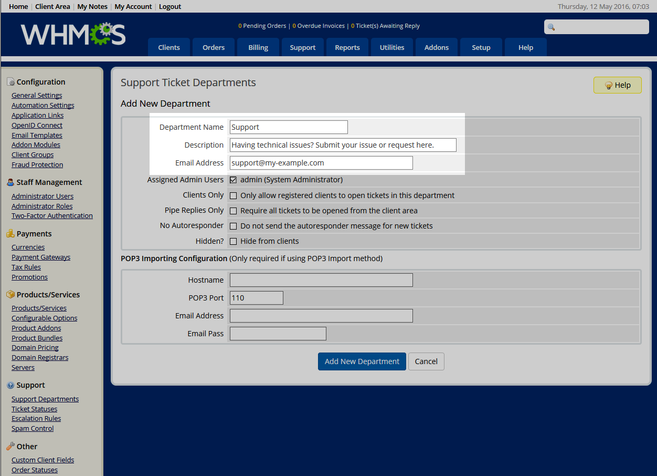Open Addon Modules link
Image resolution: width=657 pixels, height=476 pixels.
[36, 145]
